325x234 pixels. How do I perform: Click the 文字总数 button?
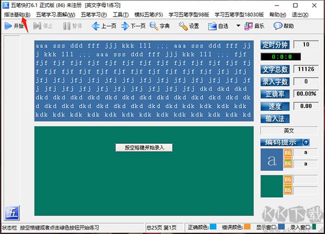pyautogui.click(x=275, y=70)
